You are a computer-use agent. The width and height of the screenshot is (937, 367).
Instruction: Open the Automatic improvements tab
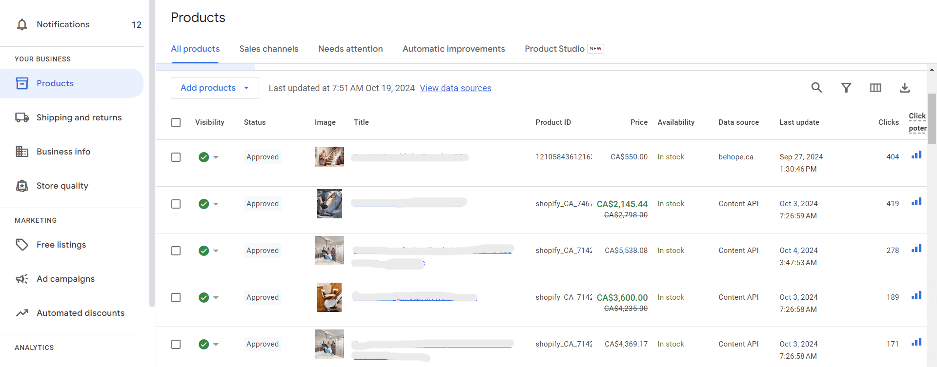coord(454,49)
